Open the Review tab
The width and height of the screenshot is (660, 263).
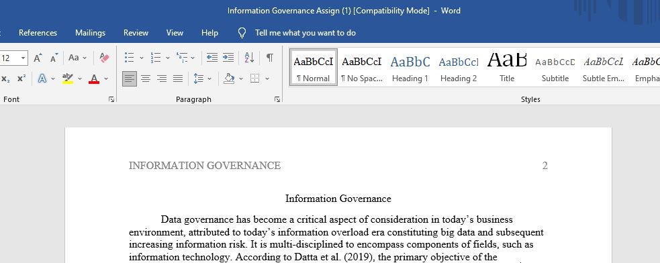coord(136,33)
